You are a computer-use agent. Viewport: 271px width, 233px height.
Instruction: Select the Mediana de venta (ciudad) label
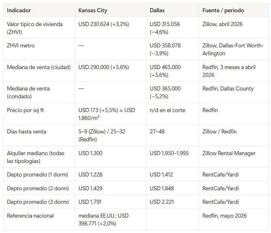point(39,67)
